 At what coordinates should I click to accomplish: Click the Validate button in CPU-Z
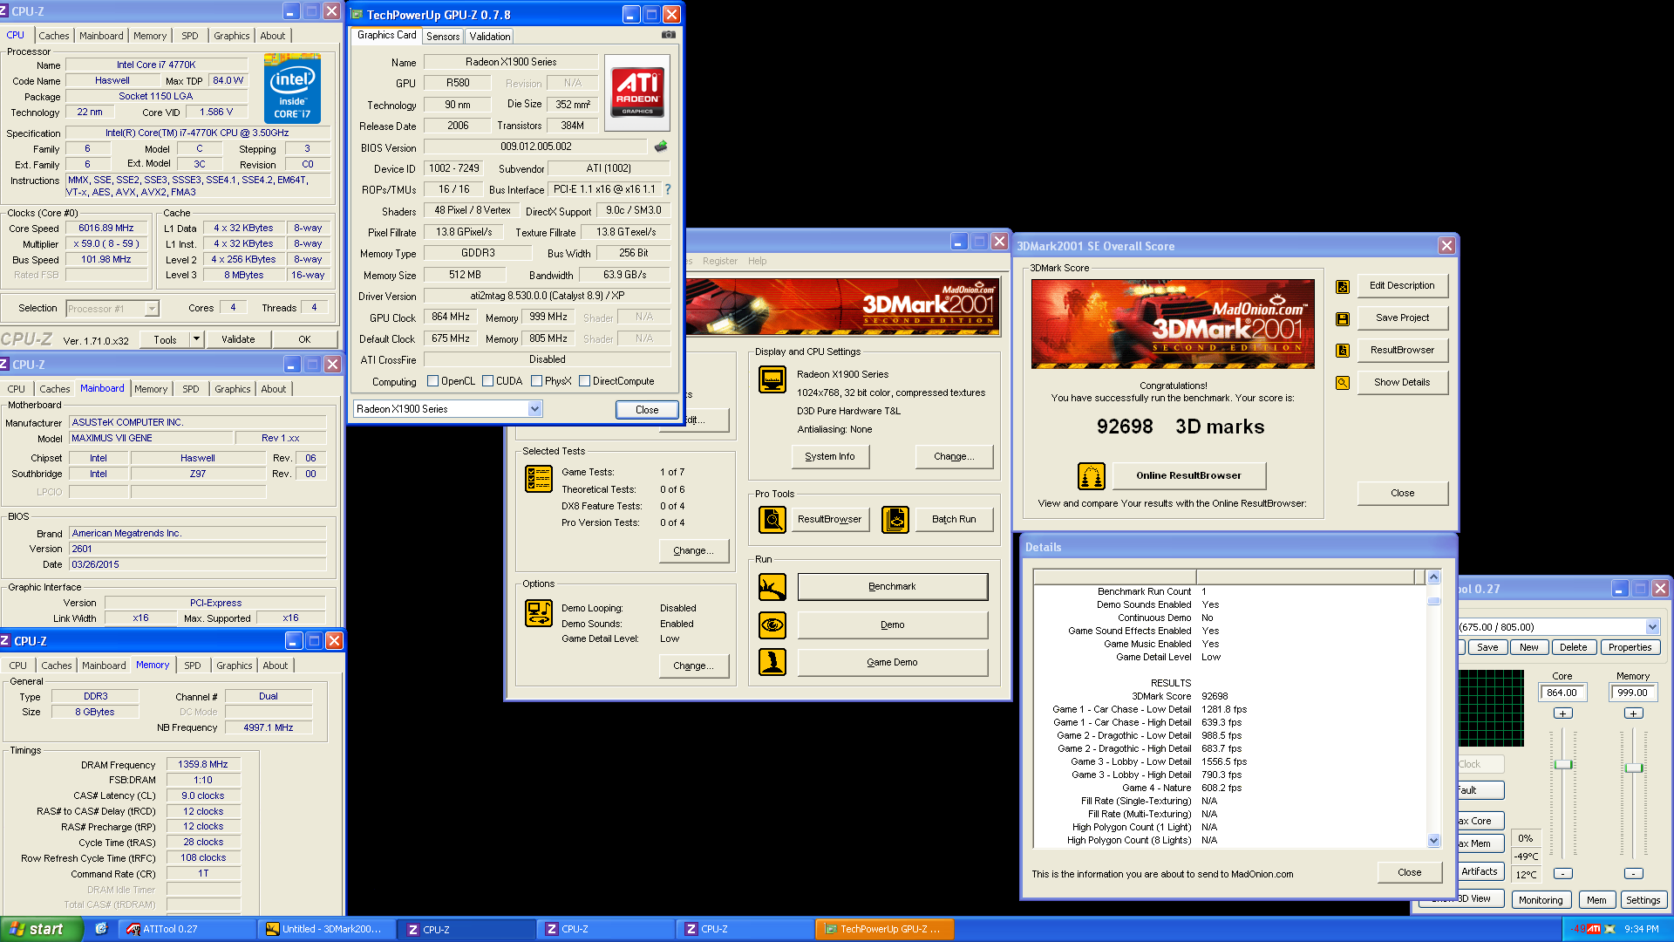(x=238, y=339)
